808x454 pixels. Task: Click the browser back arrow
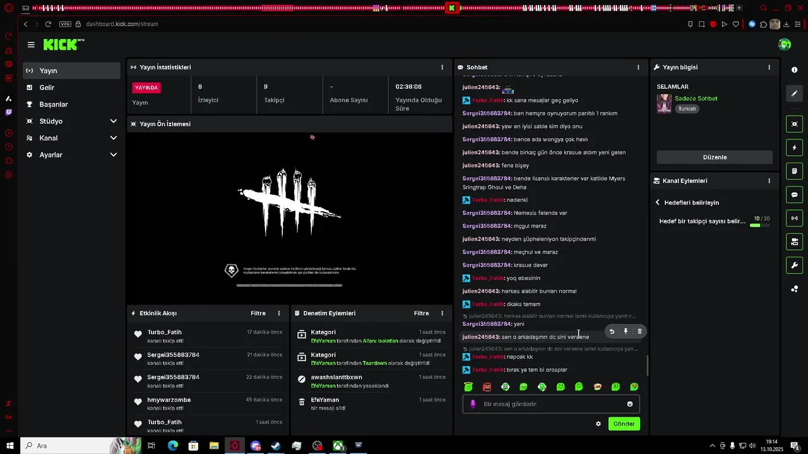[x=25, y=24]
